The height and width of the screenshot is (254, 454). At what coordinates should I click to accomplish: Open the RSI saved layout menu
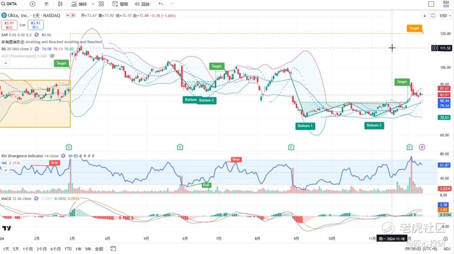[446, 4]
